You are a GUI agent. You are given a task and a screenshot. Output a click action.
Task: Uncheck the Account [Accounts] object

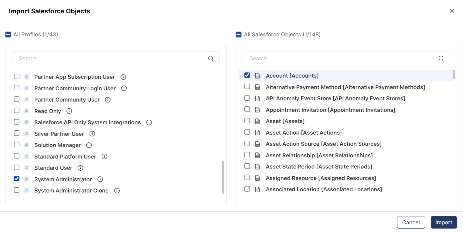point(247,75)
